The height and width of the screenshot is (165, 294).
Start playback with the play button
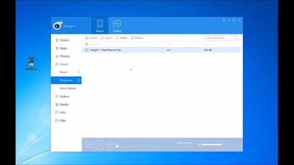(99, 145)
